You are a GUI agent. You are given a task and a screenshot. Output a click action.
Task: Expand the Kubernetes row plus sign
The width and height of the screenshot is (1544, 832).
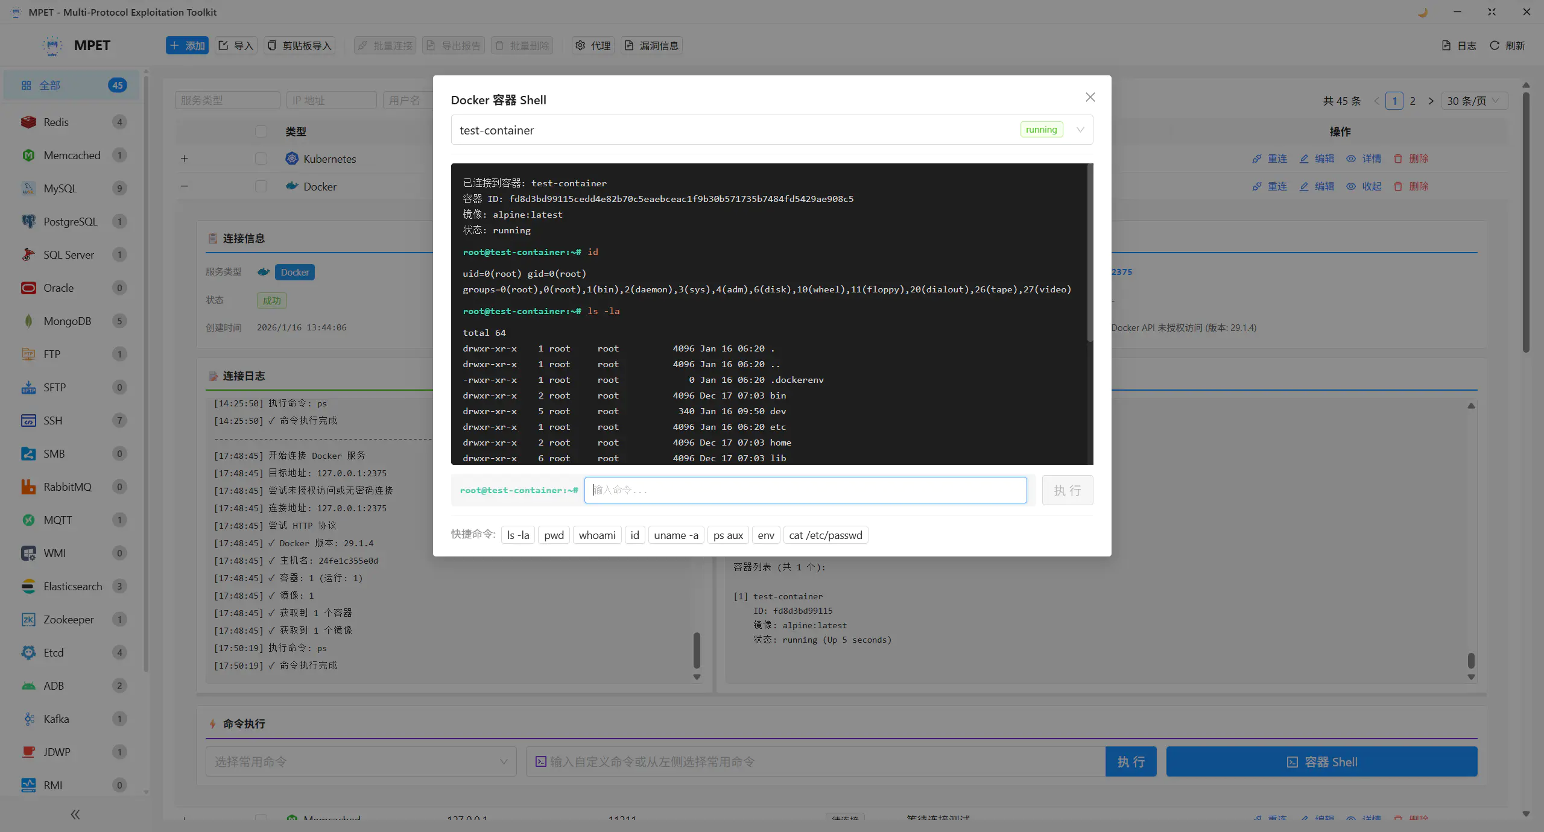pyautogui.click(x=185, y=159)
